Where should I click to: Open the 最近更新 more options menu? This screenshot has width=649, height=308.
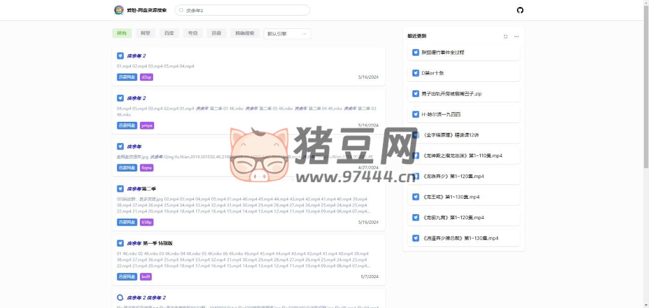[516, 37]
